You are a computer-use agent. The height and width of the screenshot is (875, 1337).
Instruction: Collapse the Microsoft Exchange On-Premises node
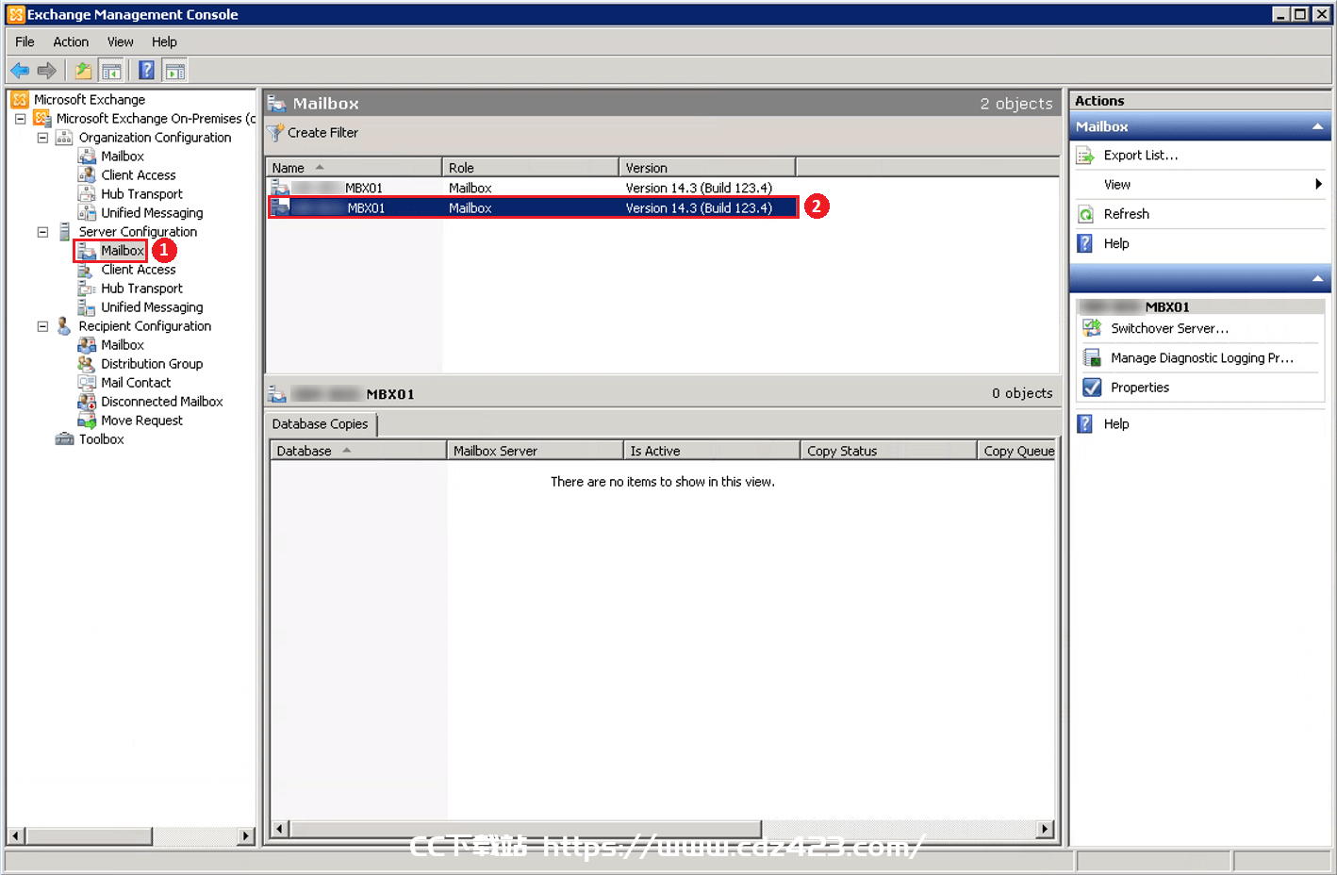[20, 119]
